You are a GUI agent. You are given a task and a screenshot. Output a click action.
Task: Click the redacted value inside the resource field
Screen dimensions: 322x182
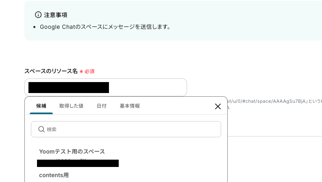pyautogui.click(x=69, y=88)
